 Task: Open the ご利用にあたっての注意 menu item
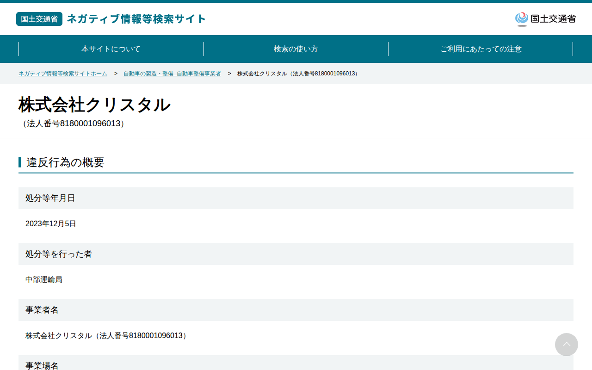[x=481, y=49]
